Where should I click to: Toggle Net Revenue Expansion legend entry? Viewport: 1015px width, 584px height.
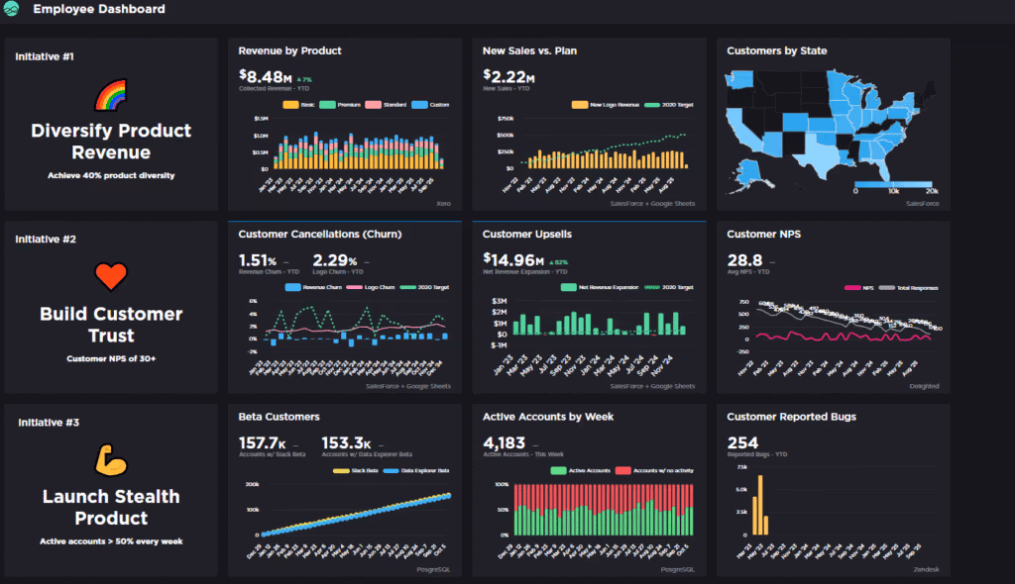click(600, 287)
